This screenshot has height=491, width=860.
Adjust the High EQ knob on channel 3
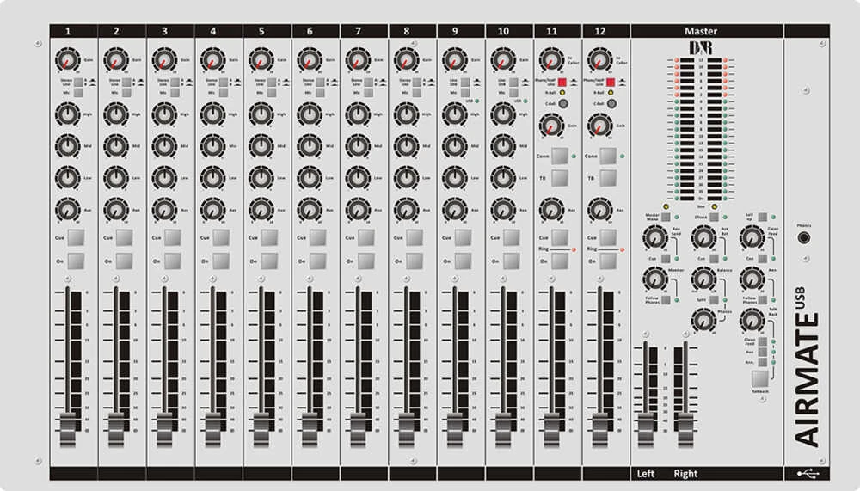click(163, 114)
